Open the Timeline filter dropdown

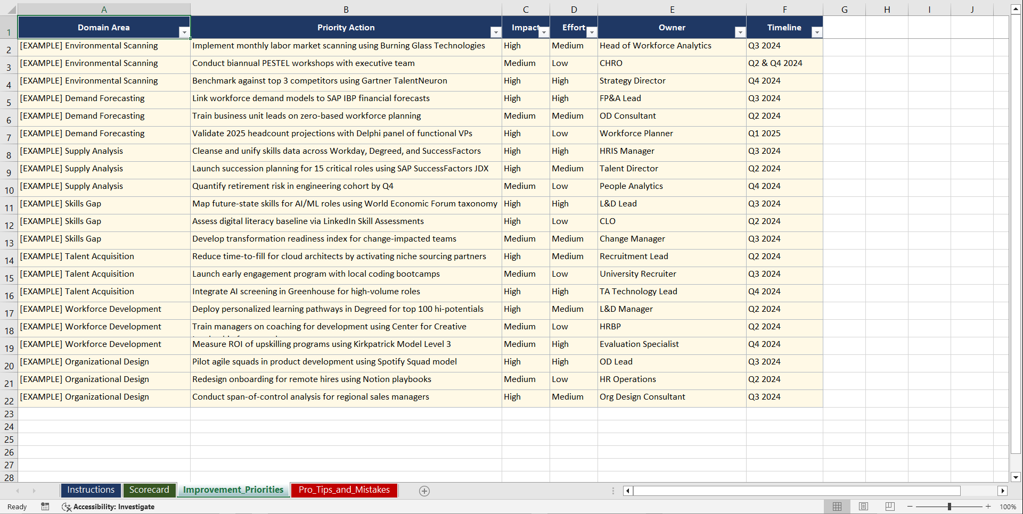817,32
